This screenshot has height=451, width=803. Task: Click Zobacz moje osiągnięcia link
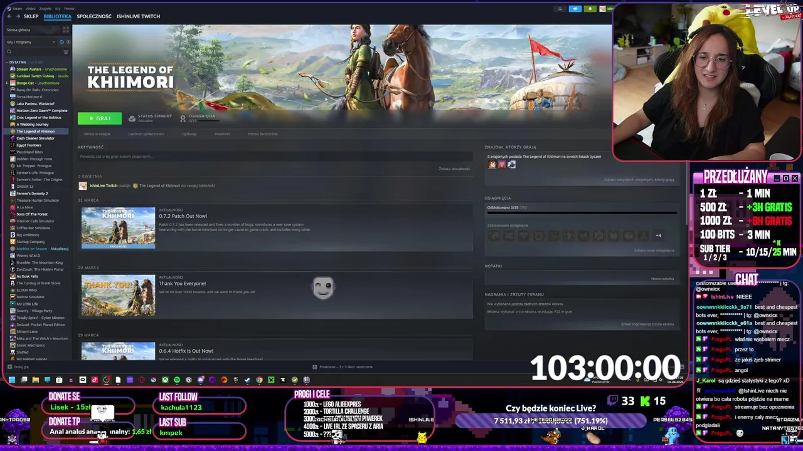tap(654, 251)
